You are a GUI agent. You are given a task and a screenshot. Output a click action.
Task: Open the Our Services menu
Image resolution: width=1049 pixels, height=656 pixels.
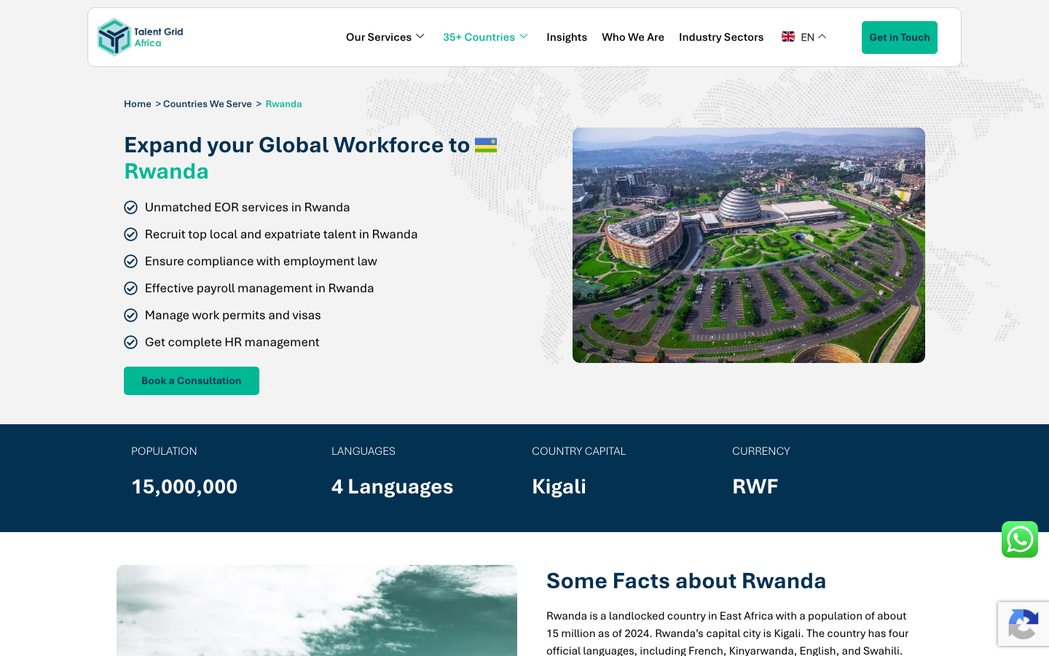pyautogui.click(x=379, y=37)
